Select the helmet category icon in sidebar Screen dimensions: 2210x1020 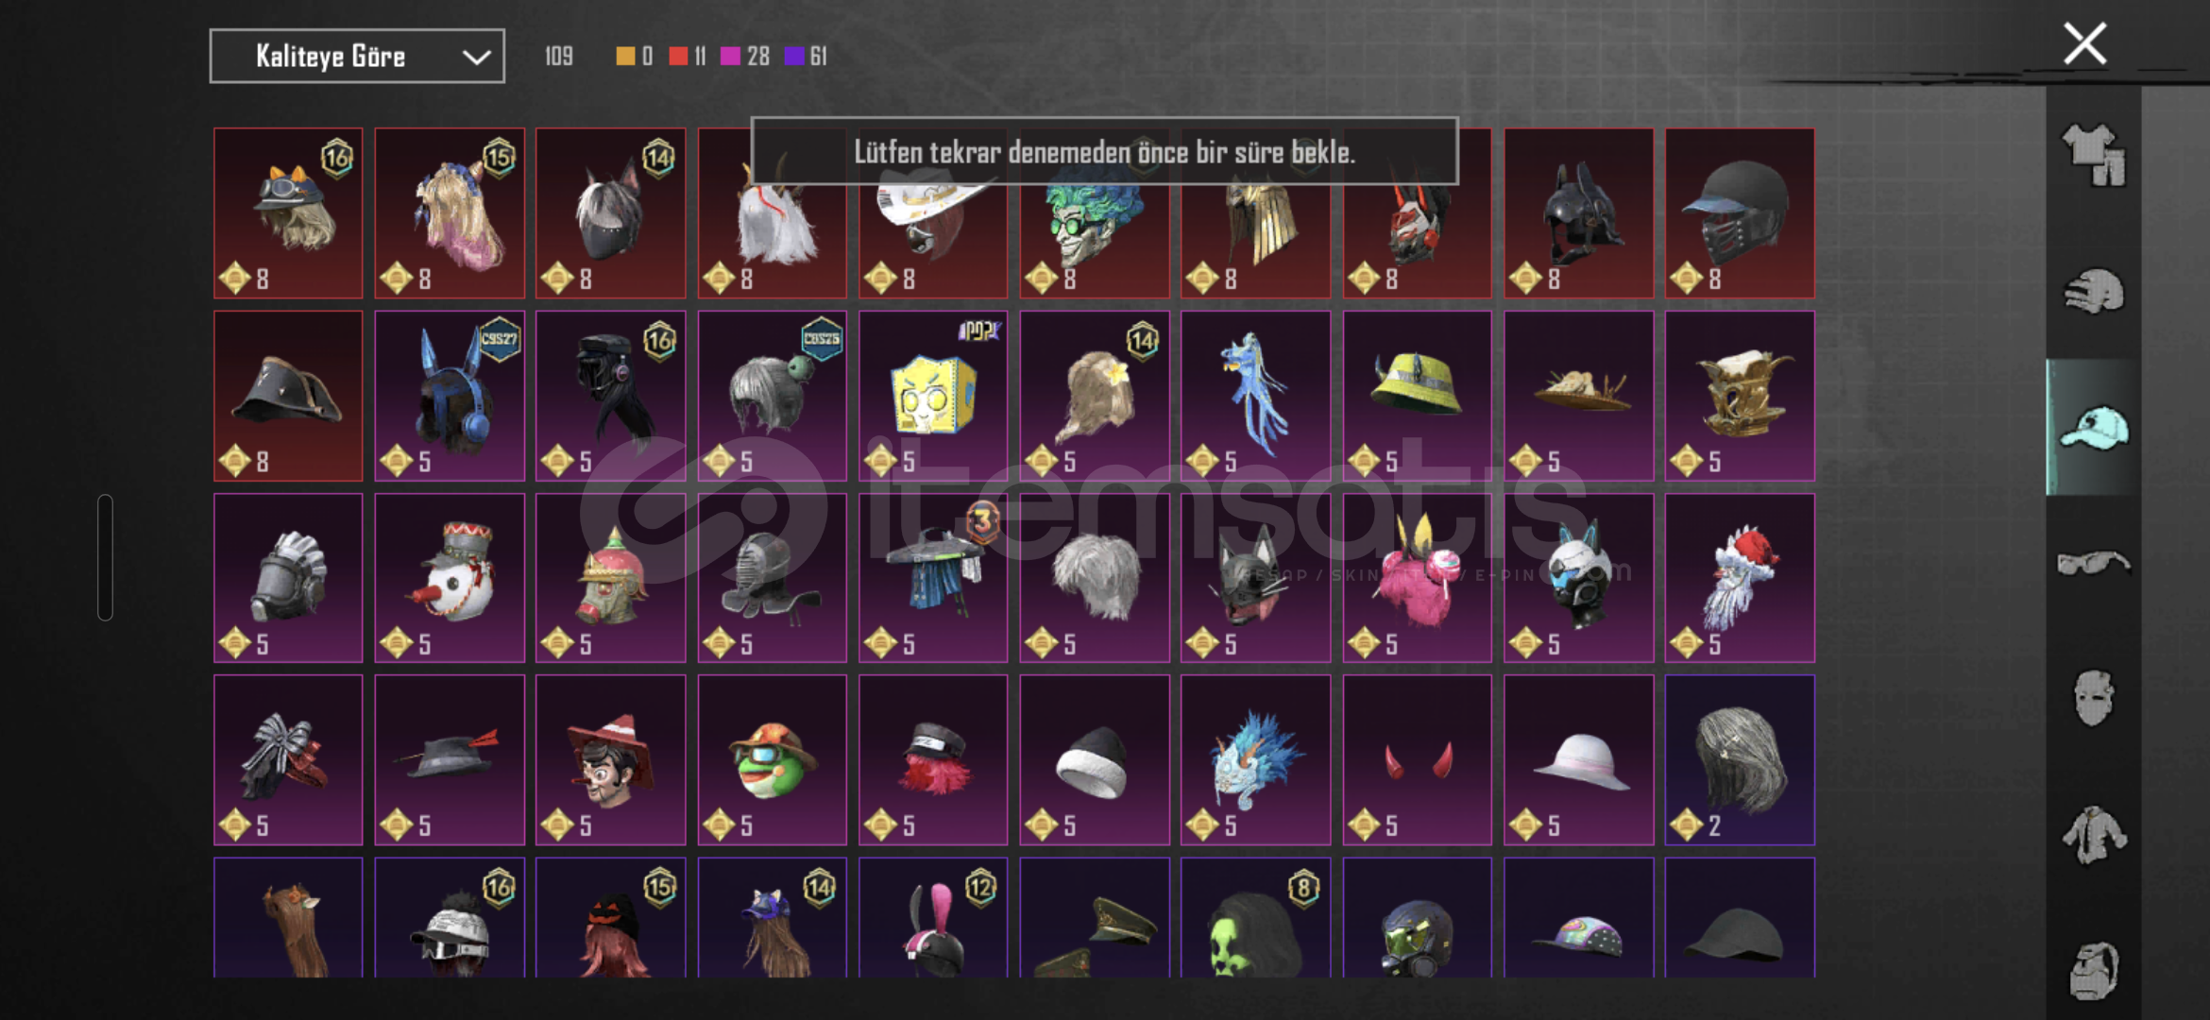click(x=2093, y=291)
